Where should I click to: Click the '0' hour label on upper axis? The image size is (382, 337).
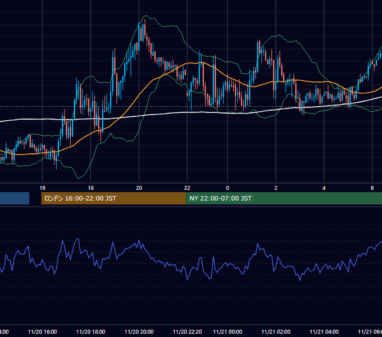point(228,188)
